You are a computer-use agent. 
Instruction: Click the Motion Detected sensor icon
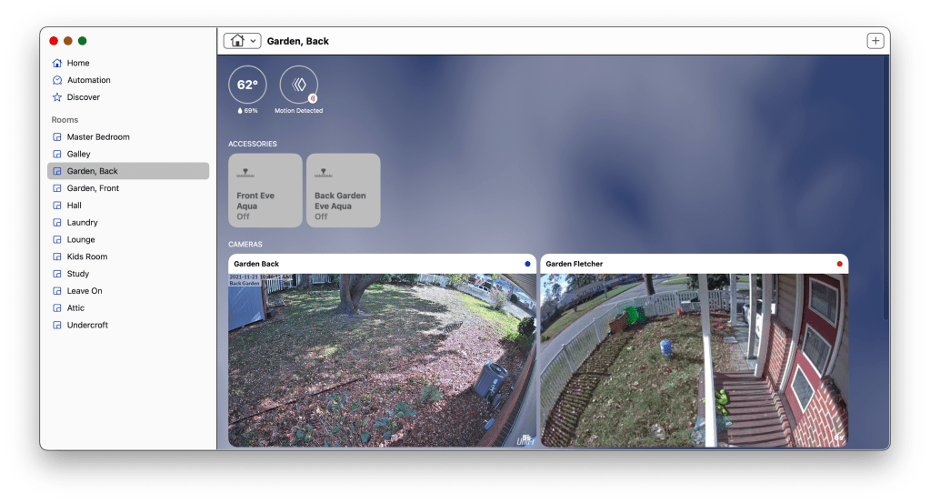coord(298,85)
